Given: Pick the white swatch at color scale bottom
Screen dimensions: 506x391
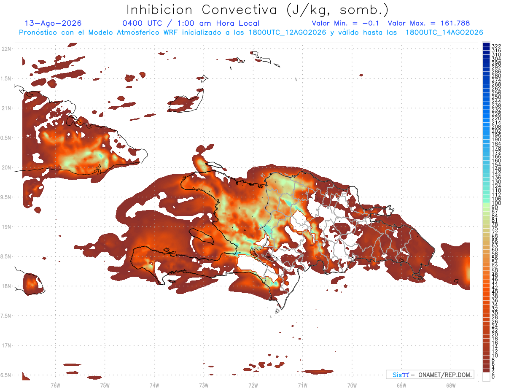Looking at the screenshot, I should pyautogui.click(x=487, y=376).
